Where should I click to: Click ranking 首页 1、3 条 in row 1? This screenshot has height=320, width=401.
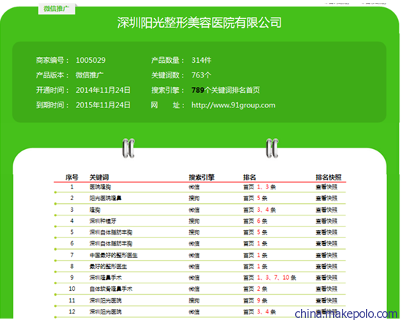coord(259,187)
